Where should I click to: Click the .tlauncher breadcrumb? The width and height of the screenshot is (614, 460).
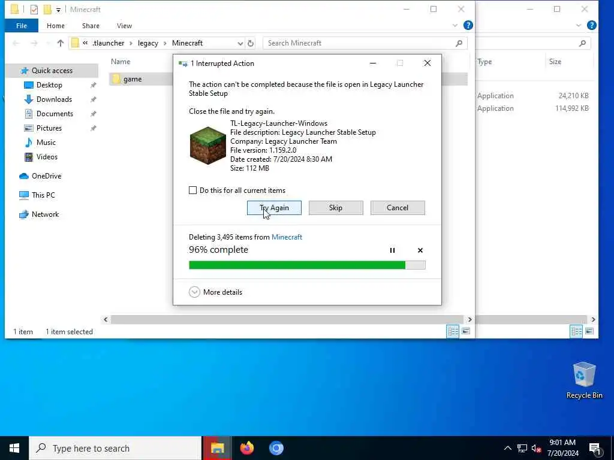(x=108, y=43)
